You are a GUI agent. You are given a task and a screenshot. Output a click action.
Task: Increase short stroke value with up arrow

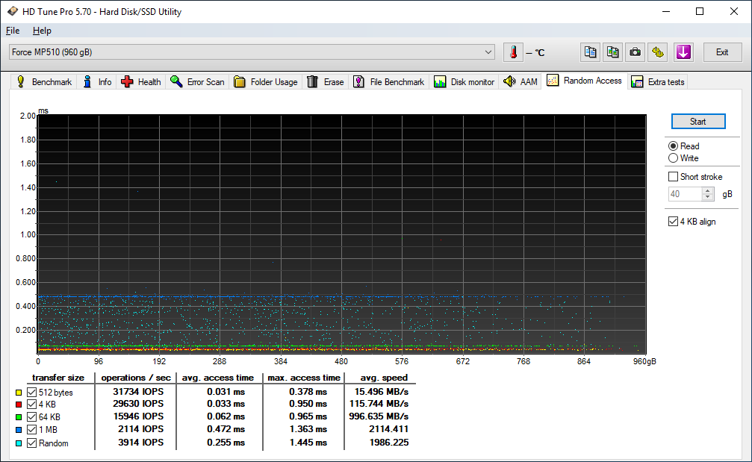[x=709, y=191]
